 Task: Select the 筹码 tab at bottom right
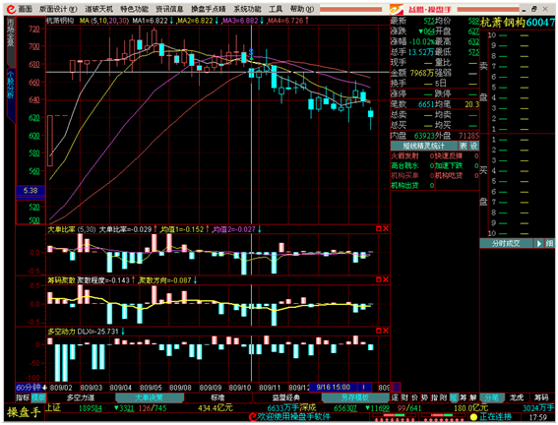tap(541, 397)
